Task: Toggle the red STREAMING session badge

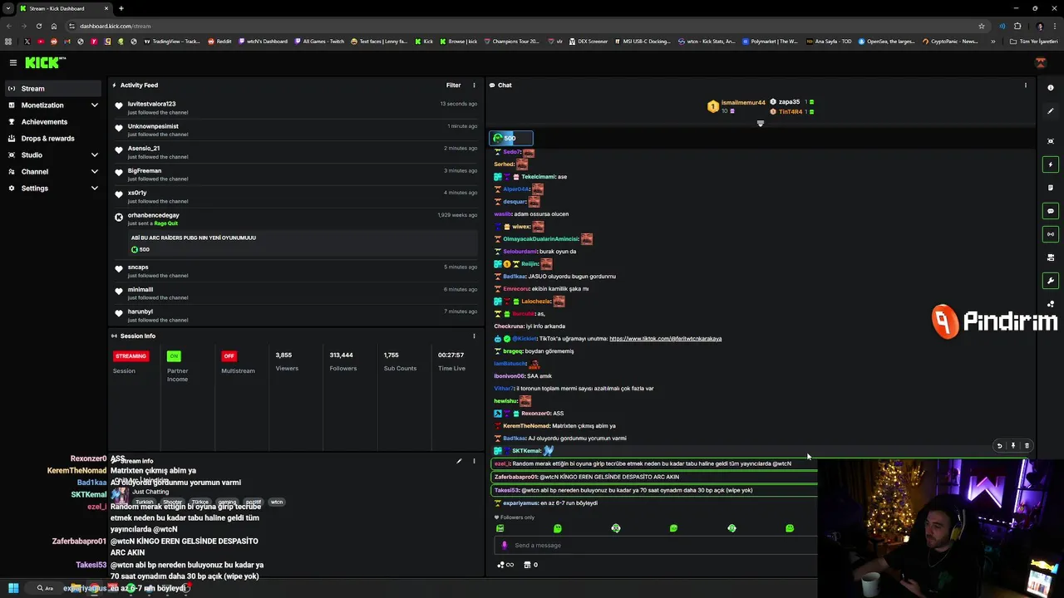Action: pos(131,355)
